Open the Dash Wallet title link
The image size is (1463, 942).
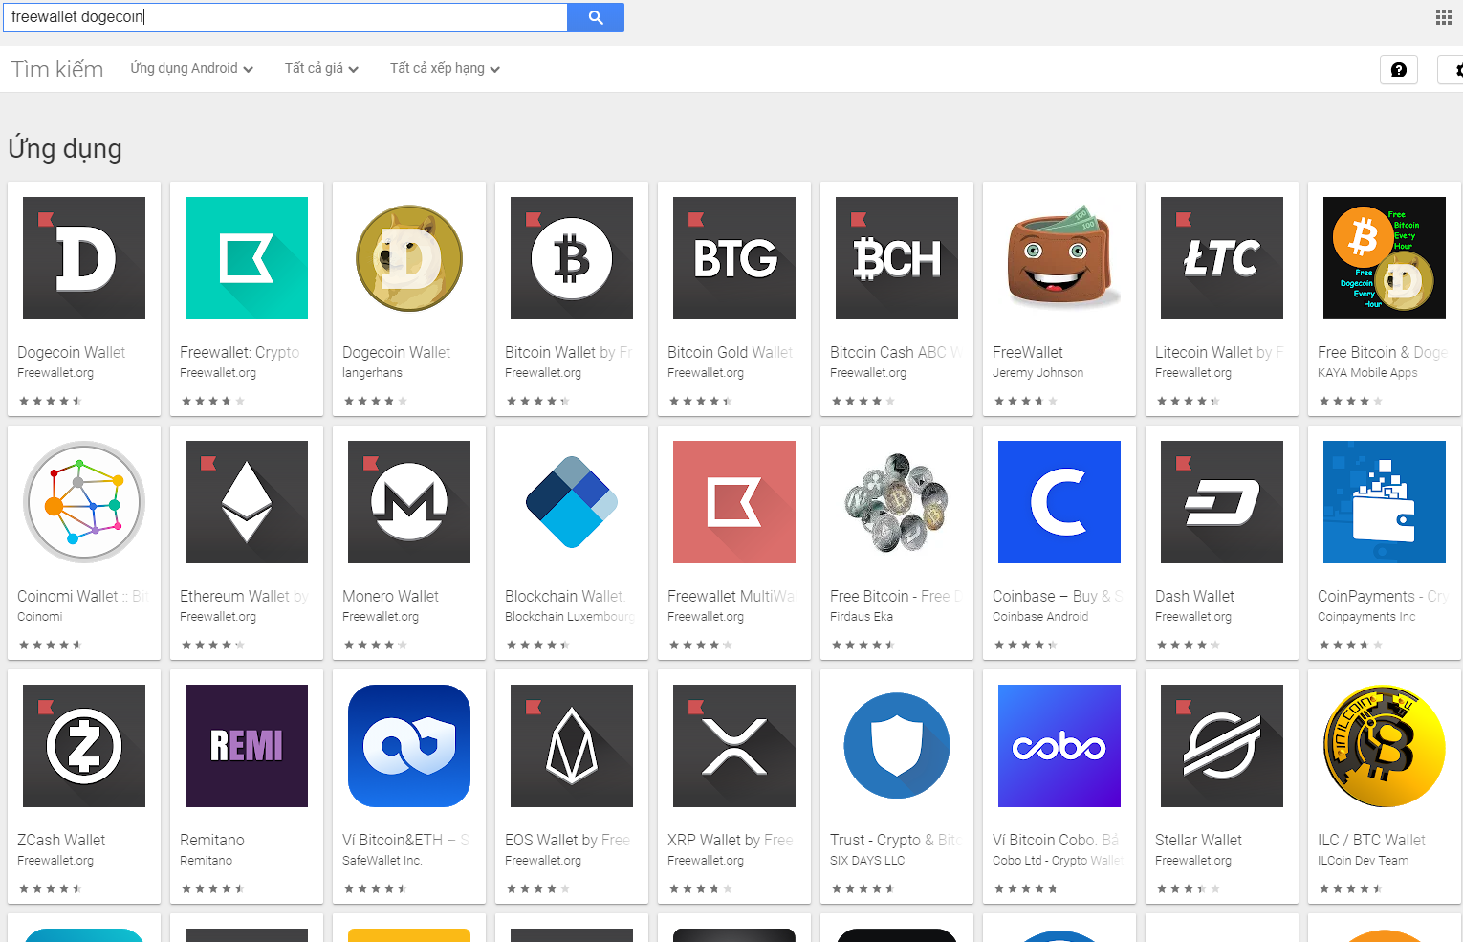1194,596
